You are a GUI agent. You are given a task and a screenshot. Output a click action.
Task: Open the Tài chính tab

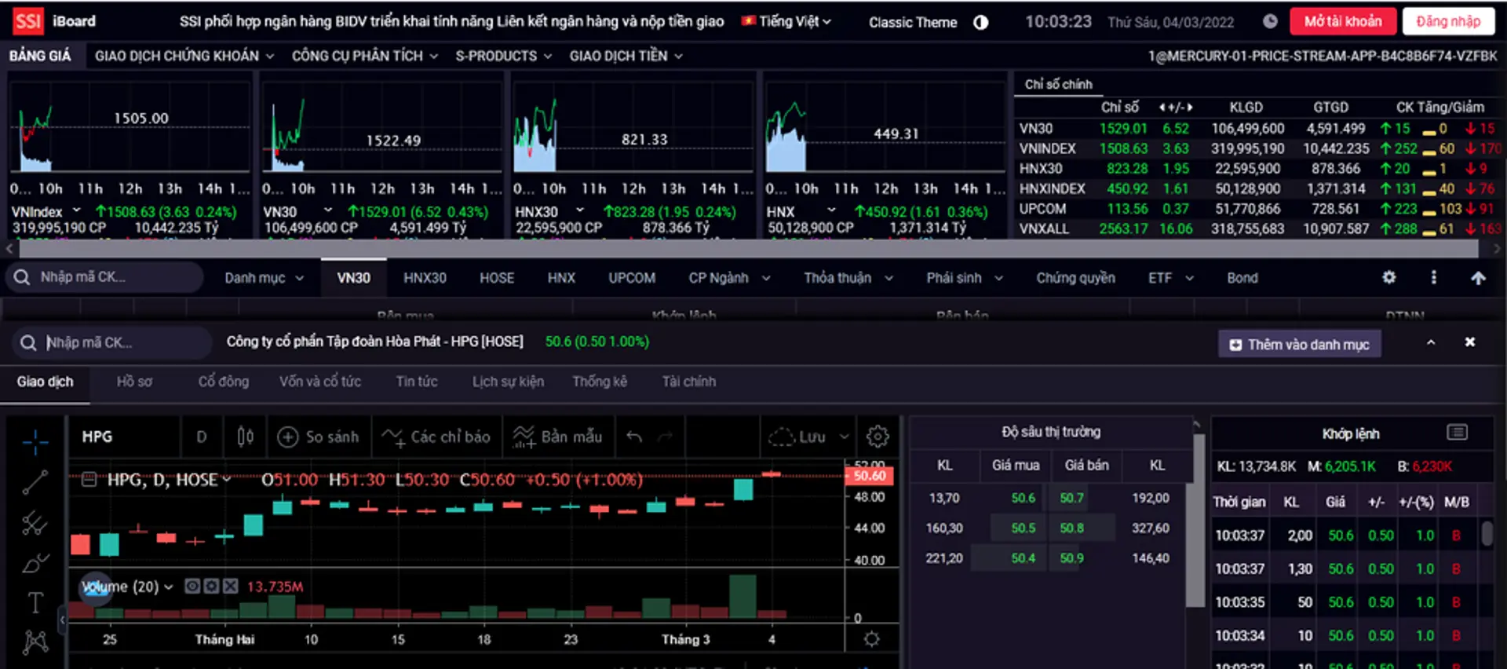click(688, 382)
